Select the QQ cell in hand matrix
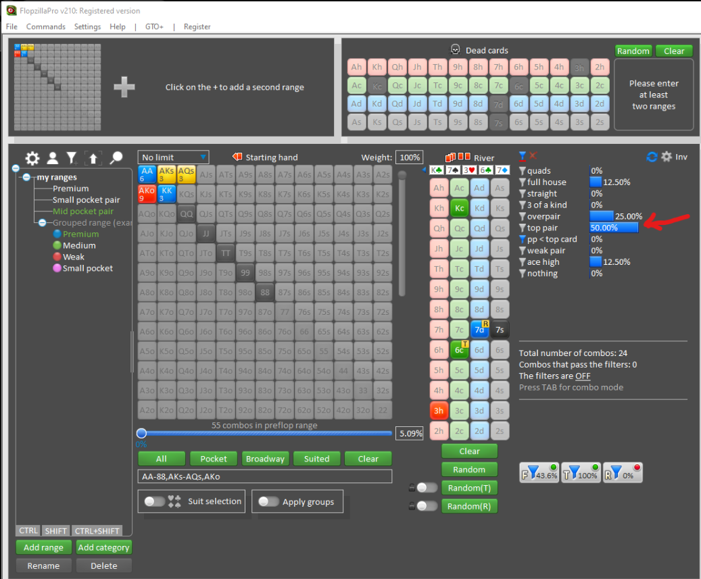Image resolution: width=701 pixels, height=579 pixels. (x=187, y=213)
